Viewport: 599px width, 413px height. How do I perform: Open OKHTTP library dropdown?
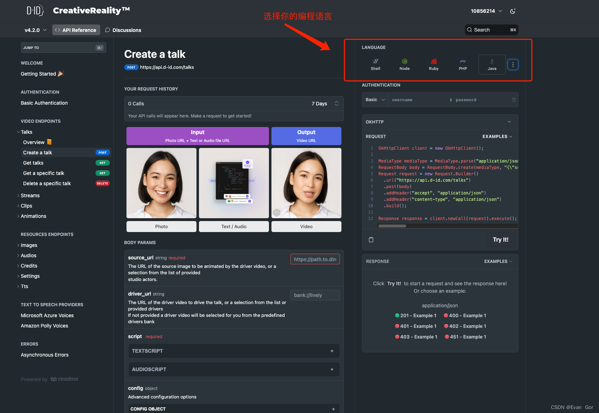pyautogui.click(x=440, y=122)
